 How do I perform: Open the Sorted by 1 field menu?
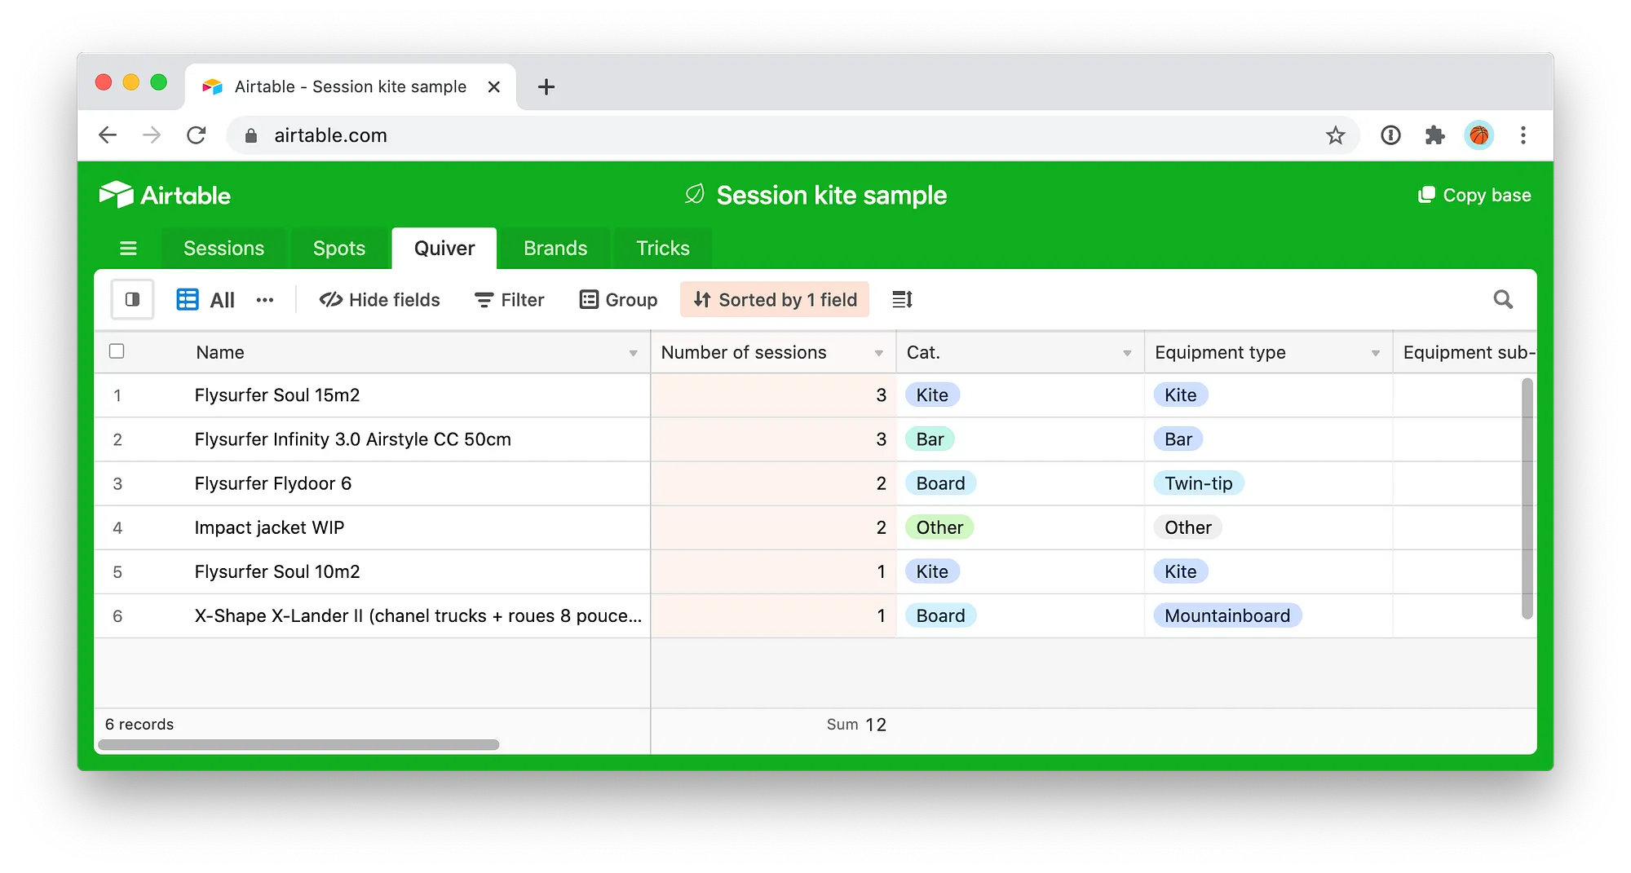(775, 300)
